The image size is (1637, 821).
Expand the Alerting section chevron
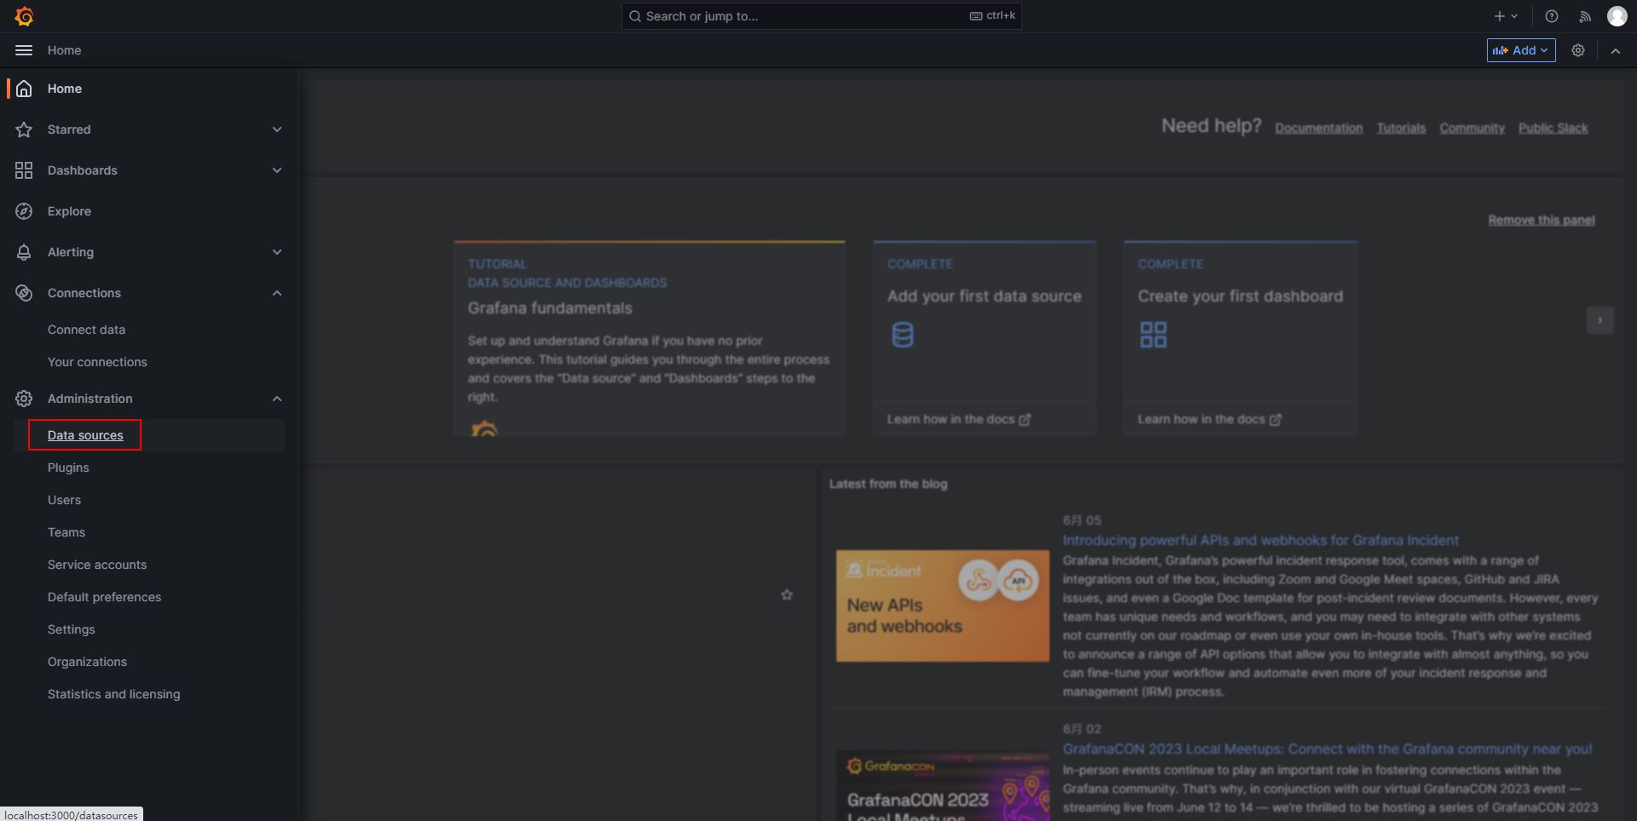[277, 252]
